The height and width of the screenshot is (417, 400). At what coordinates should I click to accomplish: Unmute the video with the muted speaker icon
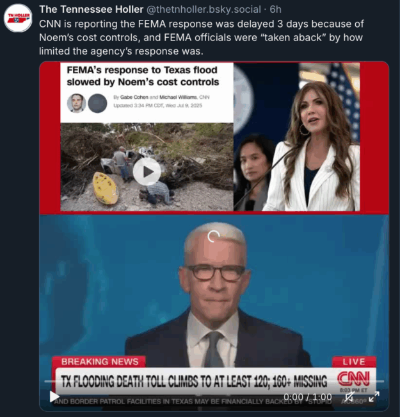click(x=349, y=396)
